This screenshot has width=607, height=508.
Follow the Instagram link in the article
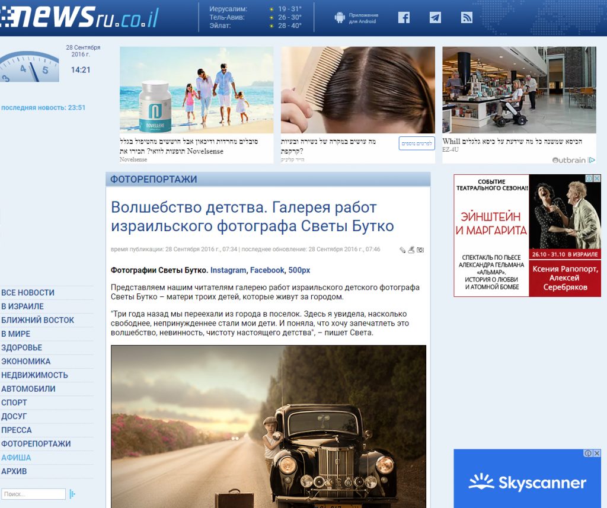click(x=228, y=270)
